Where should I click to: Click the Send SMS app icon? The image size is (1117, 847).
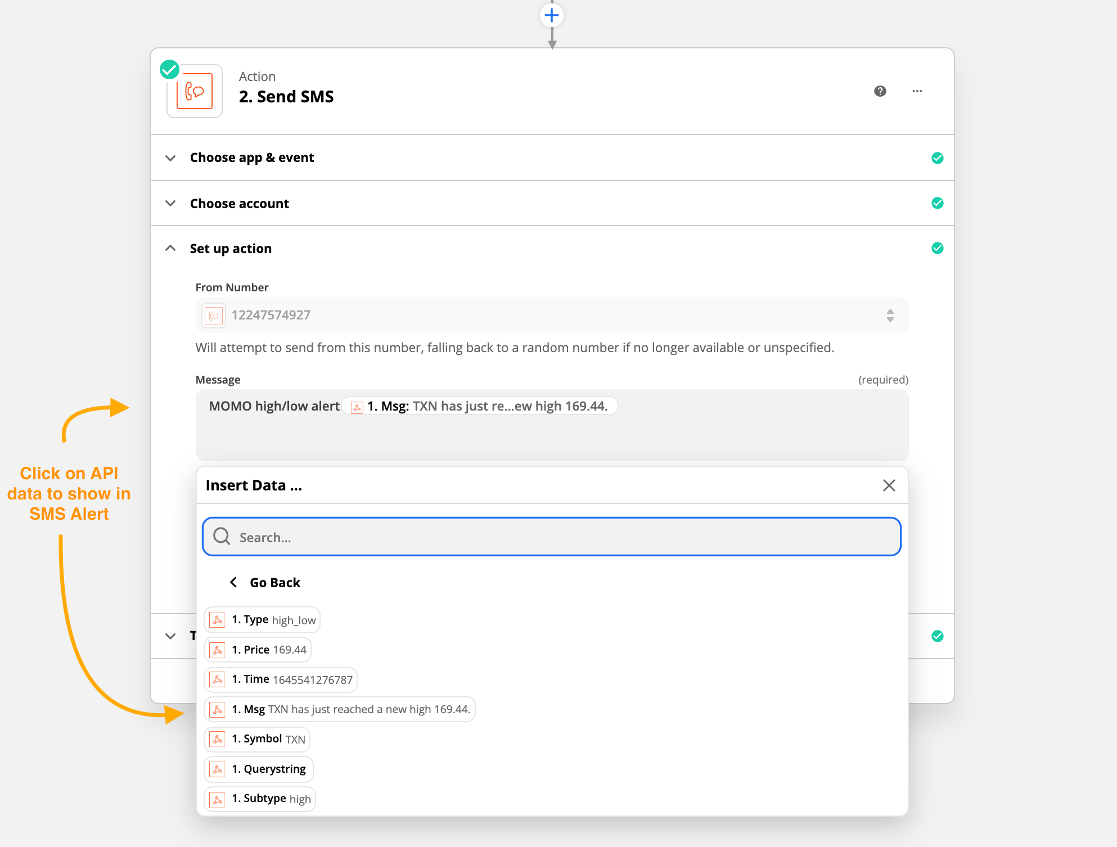click(x=195, y=91)
